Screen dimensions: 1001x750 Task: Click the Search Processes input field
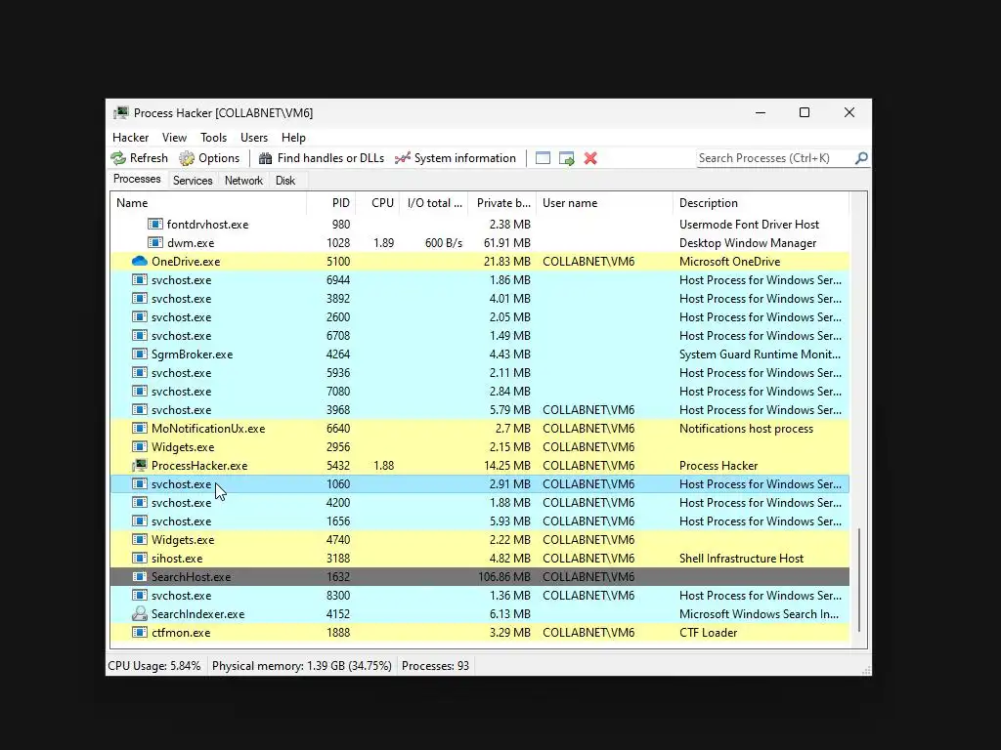(x=774, y=158)
